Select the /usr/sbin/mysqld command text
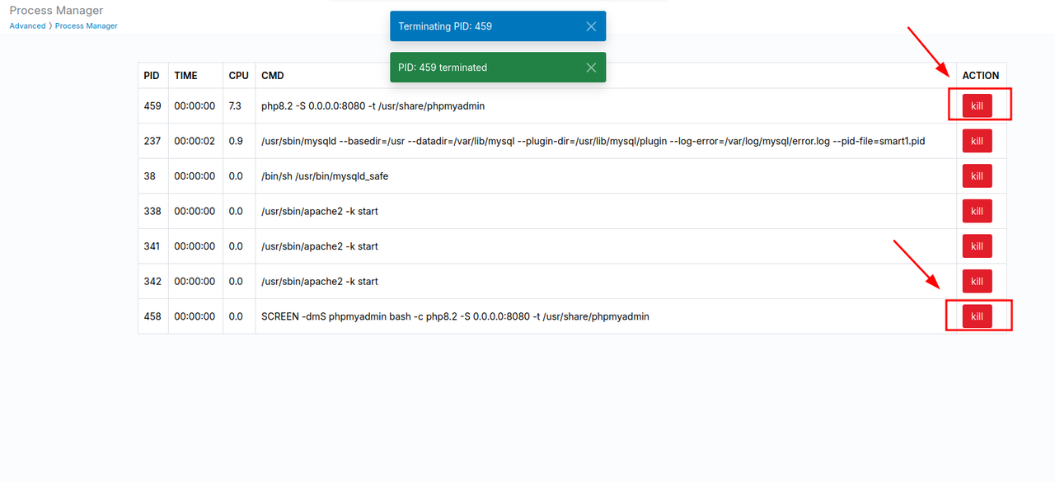This screenshot has width=1055, height=482. click(593, 141)
